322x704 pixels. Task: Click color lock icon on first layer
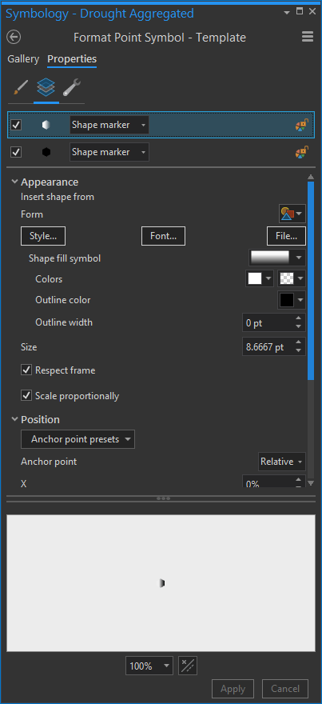click(302, 125)
